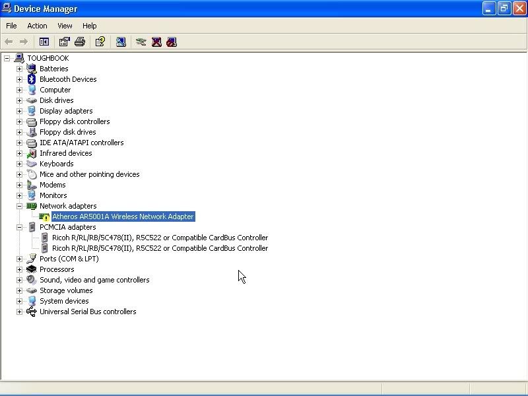The image size is (528, 396).
Task: Open the View menu
Action: point(65,26)
